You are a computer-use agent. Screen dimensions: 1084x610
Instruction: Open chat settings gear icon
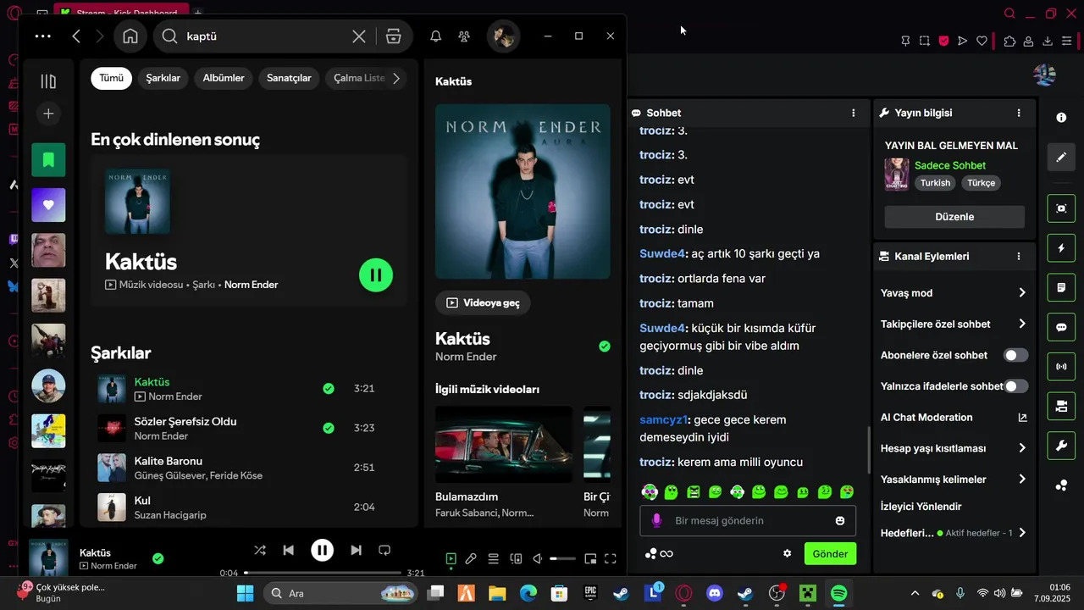[787, 553]
